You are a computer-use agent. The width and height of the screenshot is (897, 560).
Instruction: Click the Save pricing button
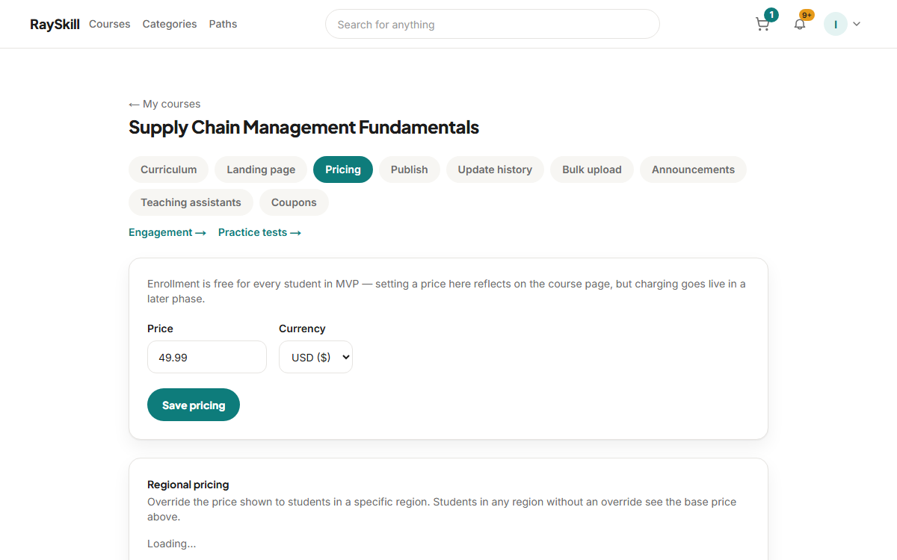[194, 405]
